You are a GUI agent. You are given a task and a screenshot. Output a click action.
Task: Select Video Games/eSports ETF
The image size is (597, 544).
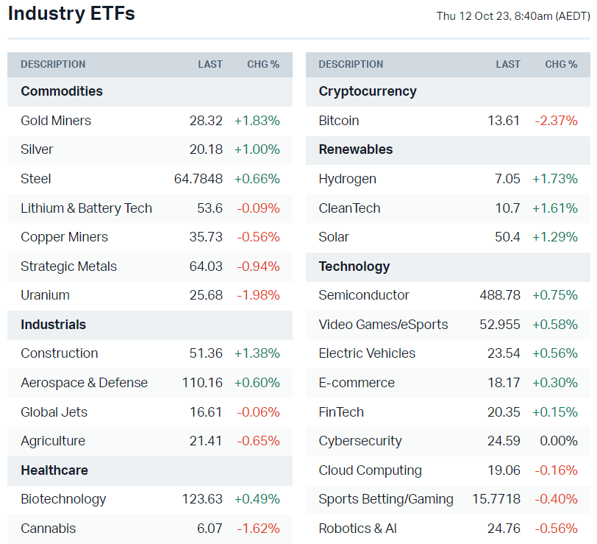tap(383, 325)
